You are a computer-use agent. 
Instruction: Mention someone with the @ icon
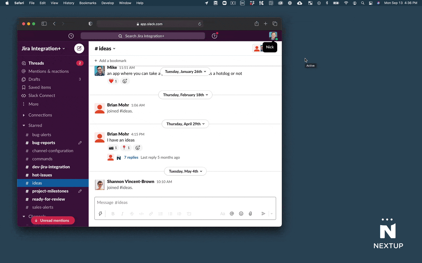232,214
